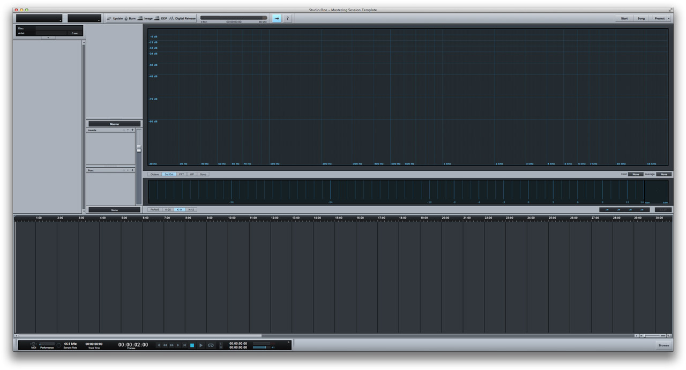Select the 3rd Oct spectrum mode

click(169, 174)
